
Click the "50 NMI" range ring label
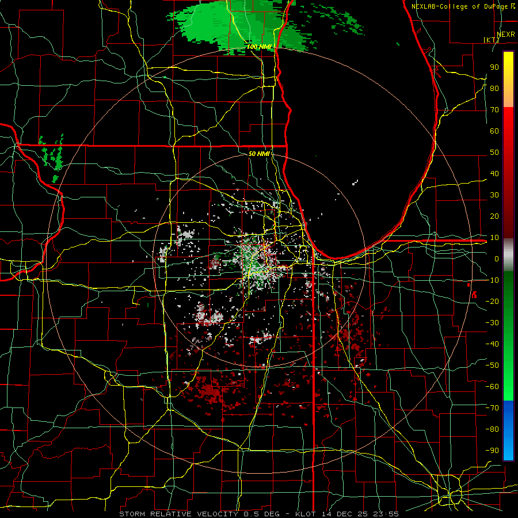(x=259, y=154)
